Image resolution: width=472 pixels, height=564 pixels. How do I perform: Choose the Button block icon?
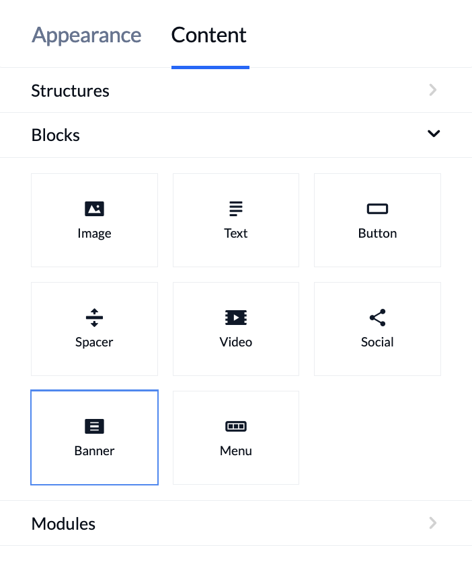click(377, 209)
